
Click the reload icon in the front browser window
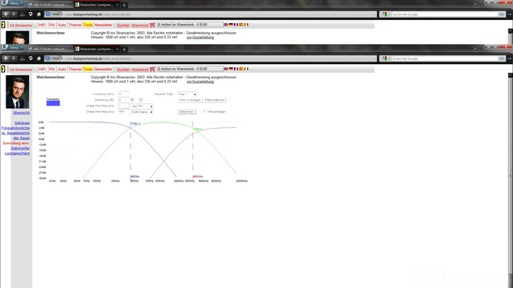(x=30, y=58)
